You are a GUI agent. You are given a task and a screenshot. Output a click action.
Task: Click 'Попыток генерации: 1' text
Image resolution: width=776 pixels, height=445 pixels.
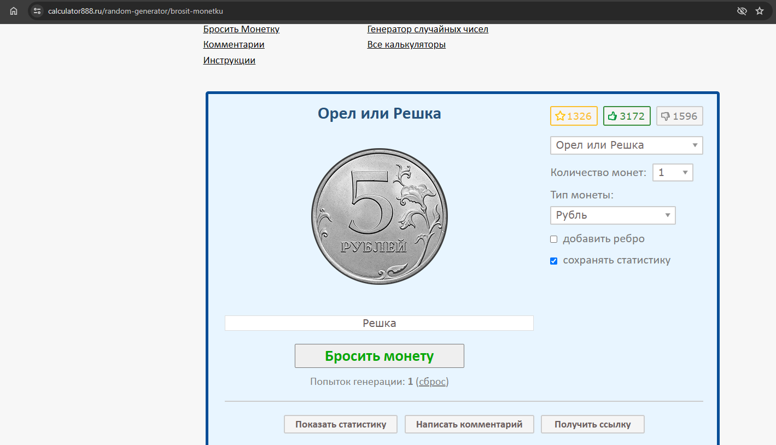tap(361, 382)
